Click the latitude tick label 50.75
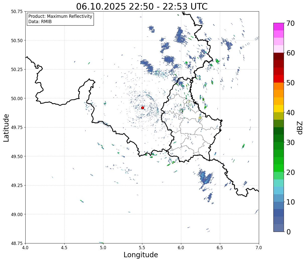 coord(17,12)
